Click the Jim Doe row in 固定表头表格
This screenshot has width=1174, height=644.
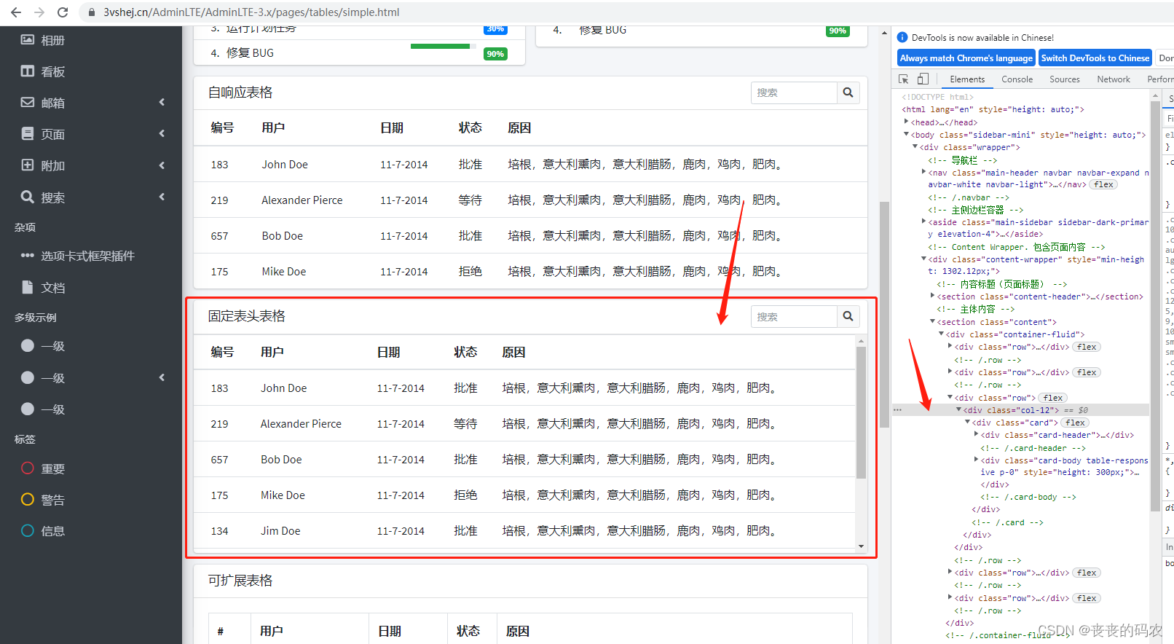point(524,531)
